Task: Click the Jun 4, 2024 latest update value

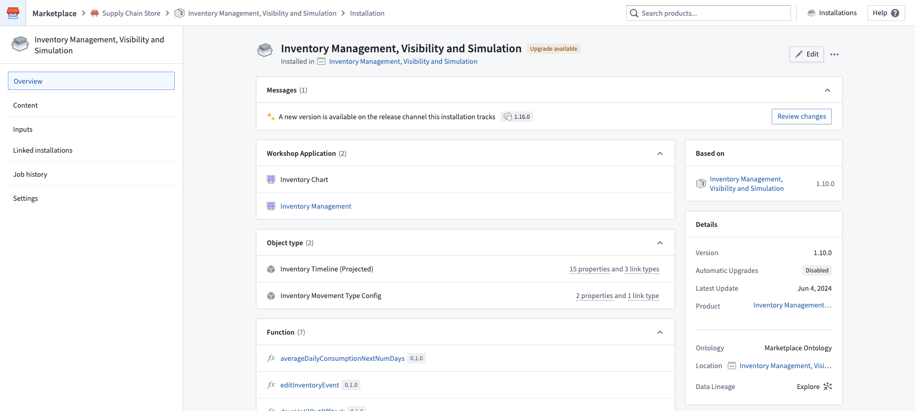Action: coord(815,289)
